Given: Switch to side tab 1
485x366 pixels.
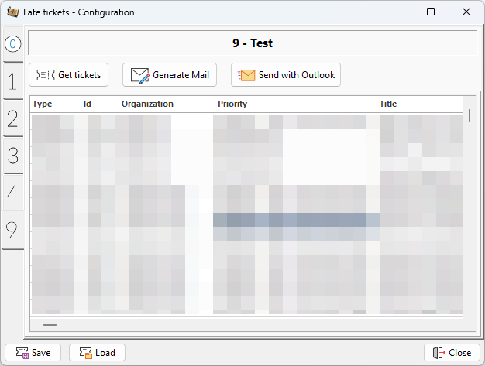Looking at the screenshot, I should (12, 81).
